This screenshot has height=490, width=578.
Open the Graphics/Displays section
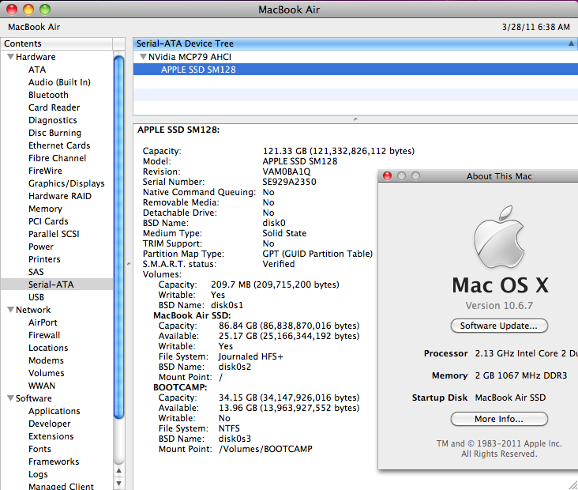(x=66, y=183)
